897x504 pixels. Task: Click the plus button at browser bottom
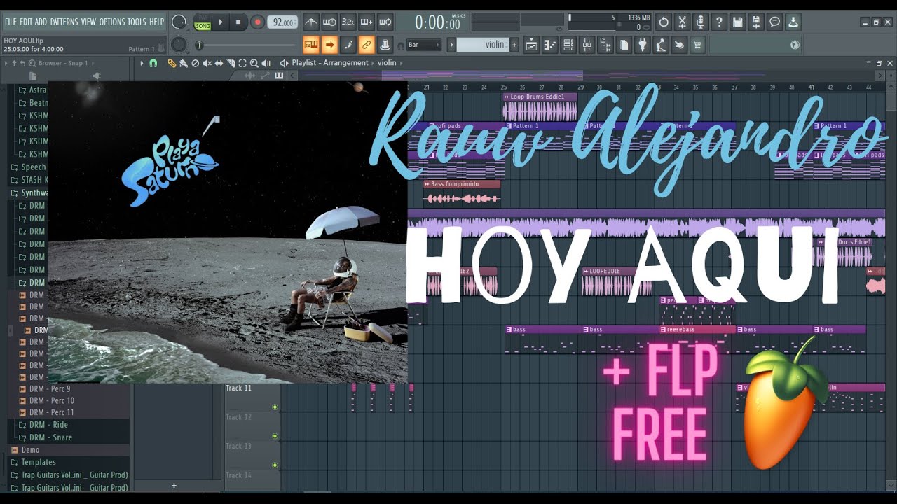pyautogui.click(x=174, y=486)
